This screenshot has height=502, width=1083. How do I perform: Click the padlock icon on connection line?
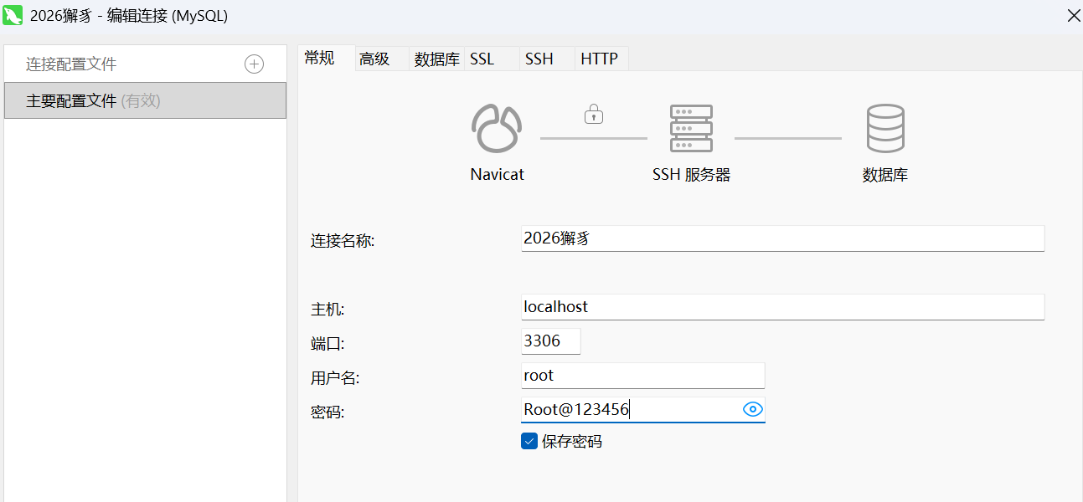[594, 114]
